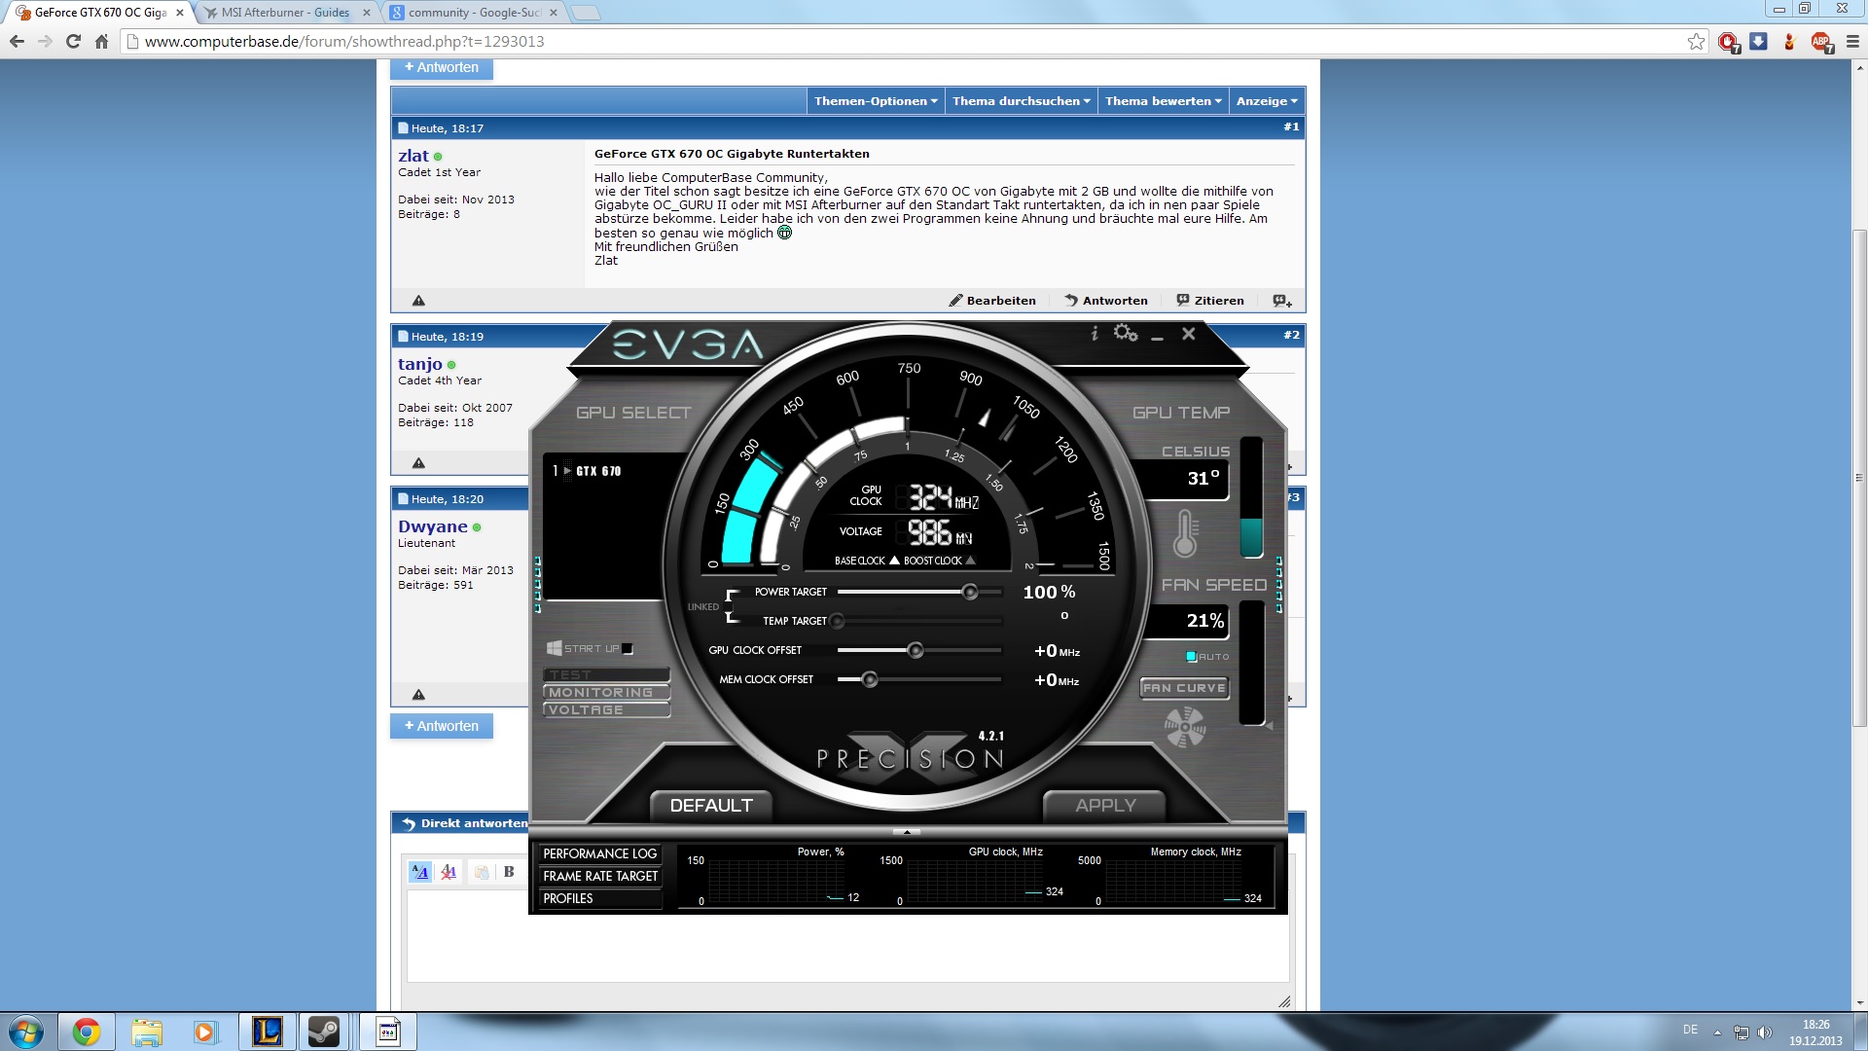Click the bold B editor icon
Viewport: 1868px width, 1051px height.
508,872
